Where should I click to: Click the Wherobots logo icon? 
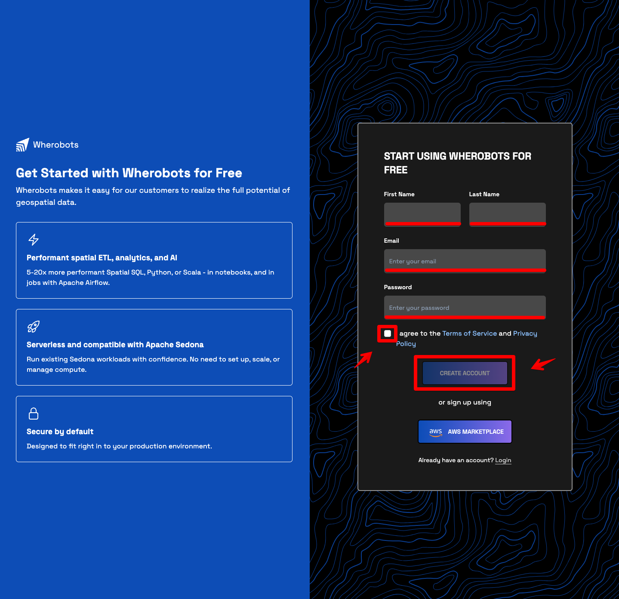22,145
